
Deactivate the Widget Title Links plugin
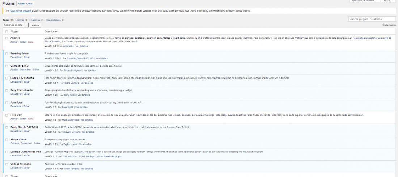(16, 168)
